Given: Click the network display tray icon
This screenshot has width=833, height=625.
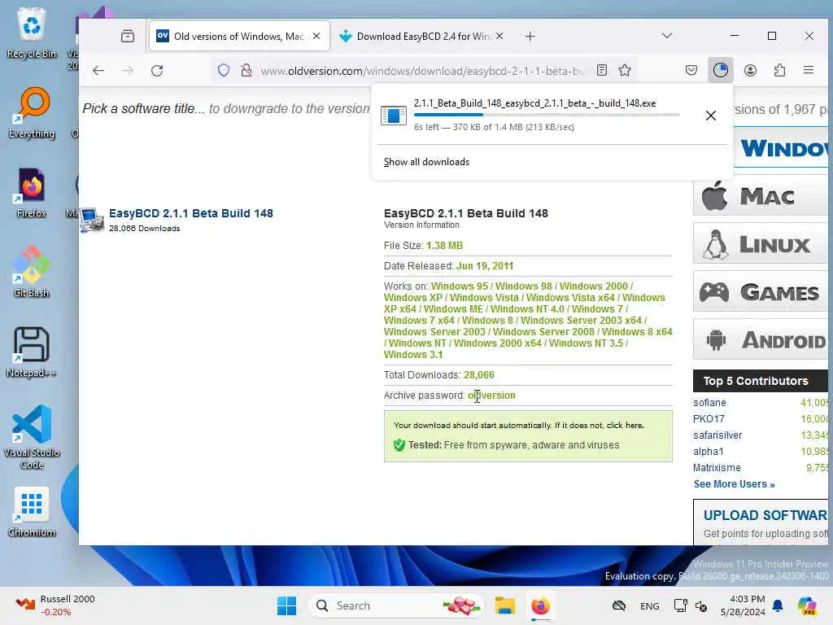Looking at the screenshot, I should (x=680, y=605).
